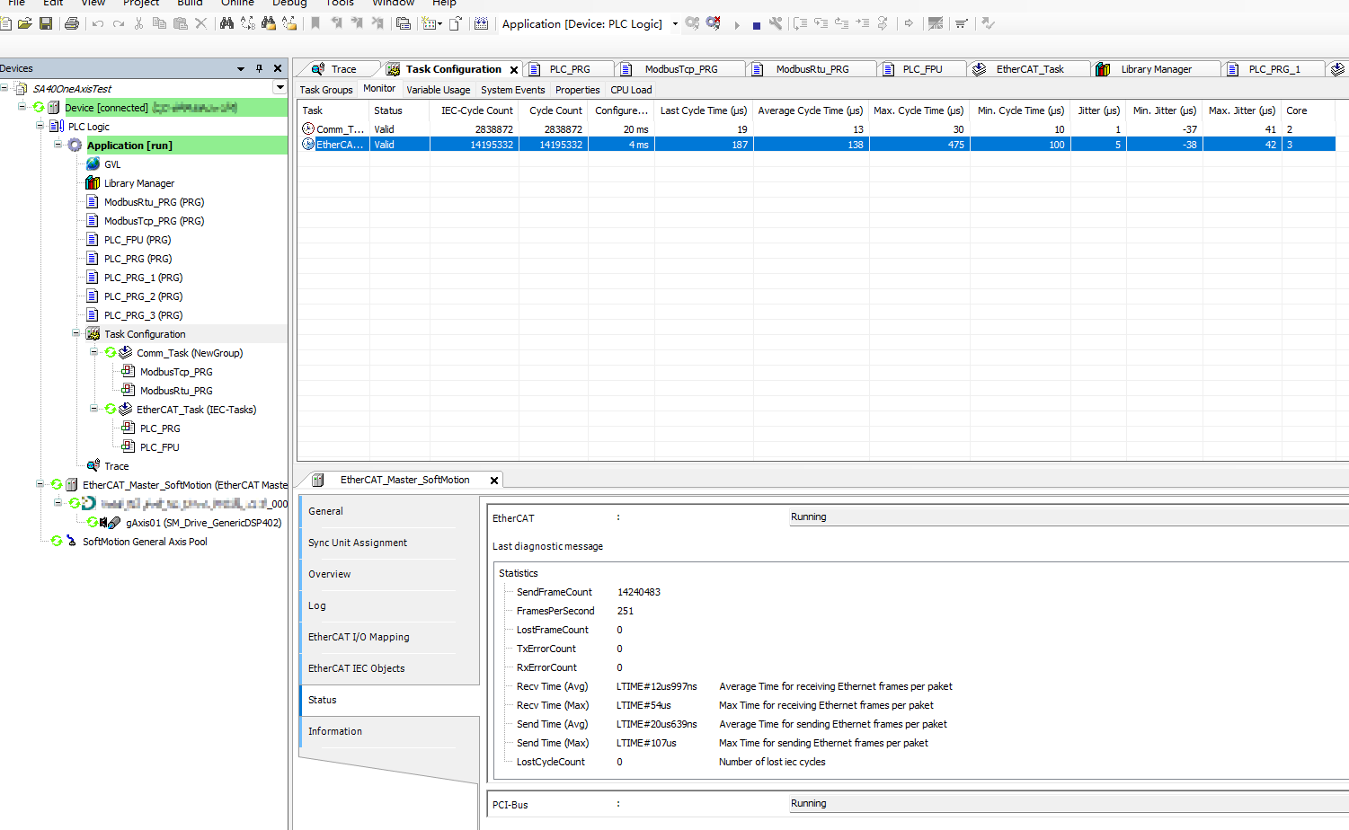Print using the printer toolbar icon
Image resolution: width=1349 pixels, height=830 pixels.
point(72,23)
